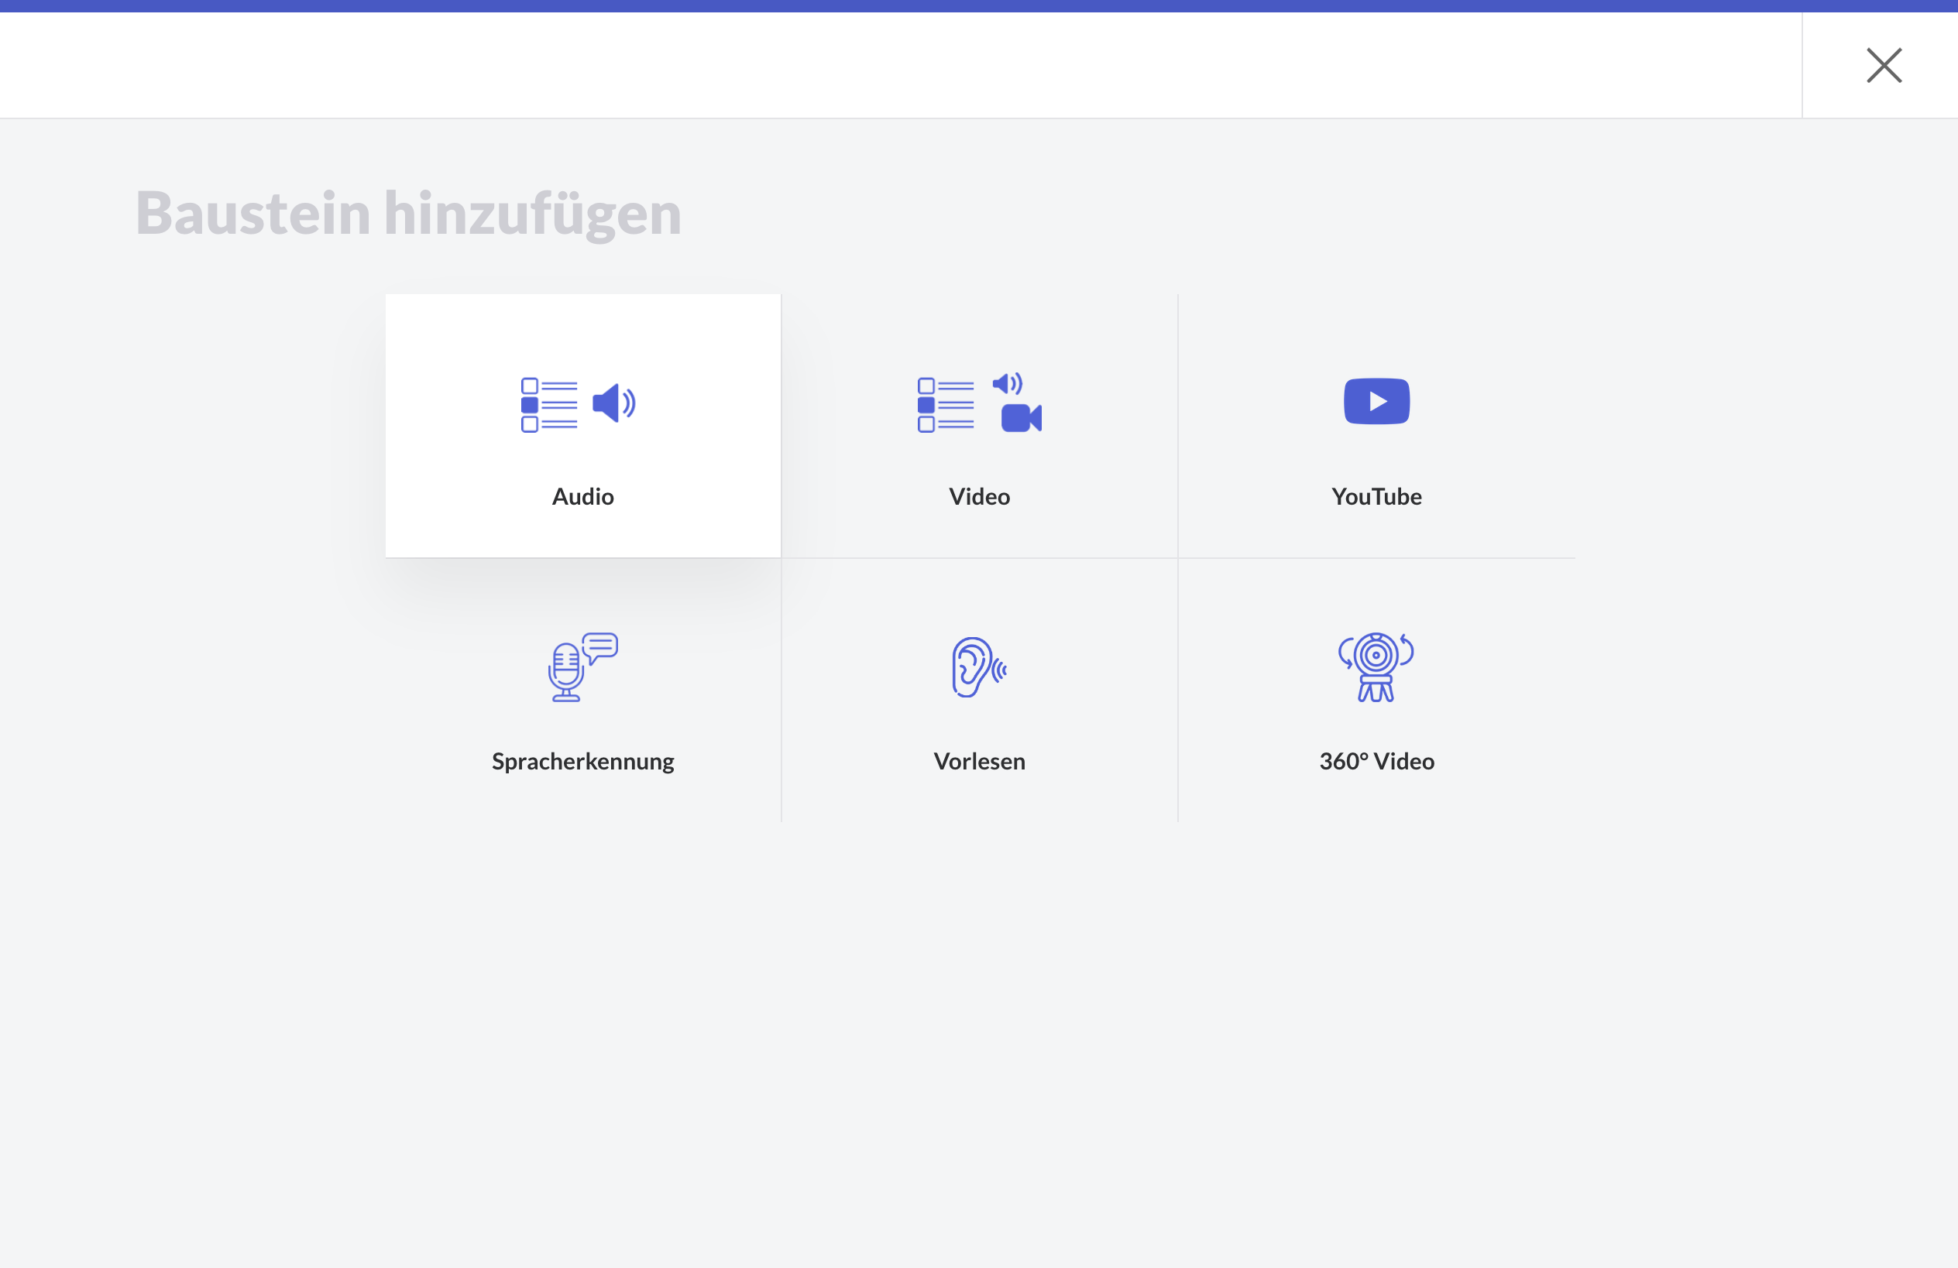Image resolution: width=1958 pixels, height=1268 pixels.
Task: Click the video camera icon
Action: (x=1021, y=418)
